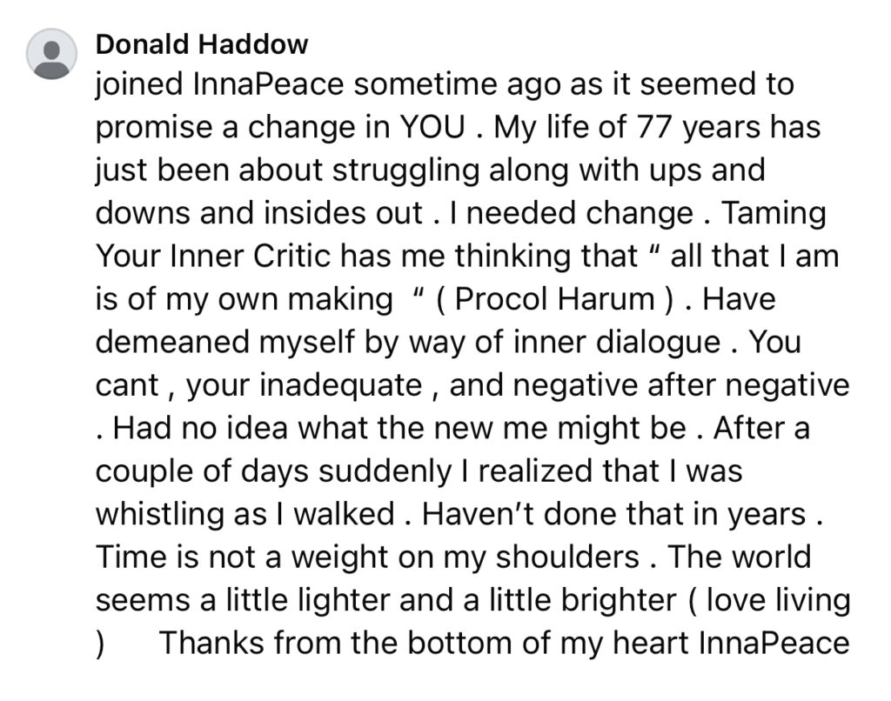Click the Donald Haddow author name

[x=202, y=44]
